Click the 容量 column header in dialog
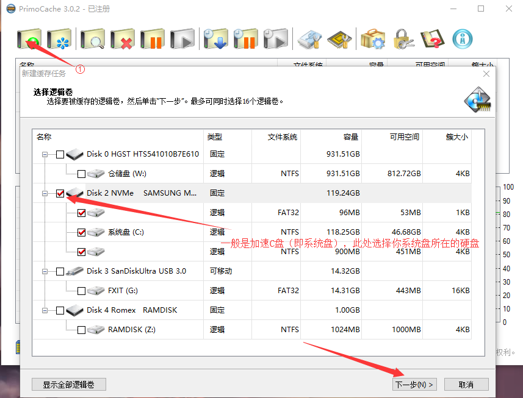 [x=331, y=137]
